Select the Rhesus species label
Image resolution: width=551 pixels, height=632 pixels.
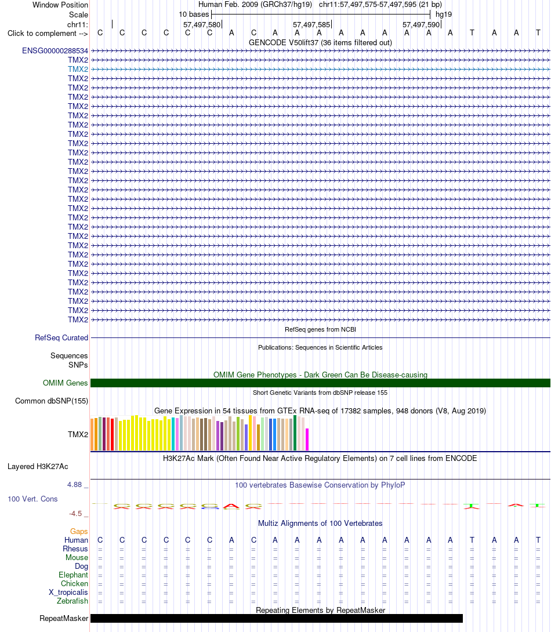[x=75, y=549]
